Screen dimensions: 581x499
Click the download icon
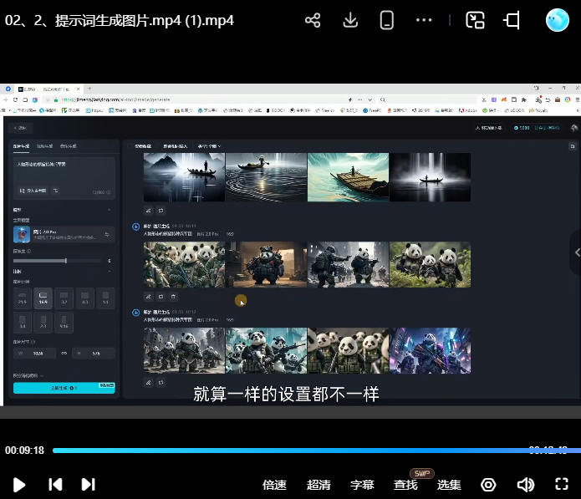[x=350, y=20]
